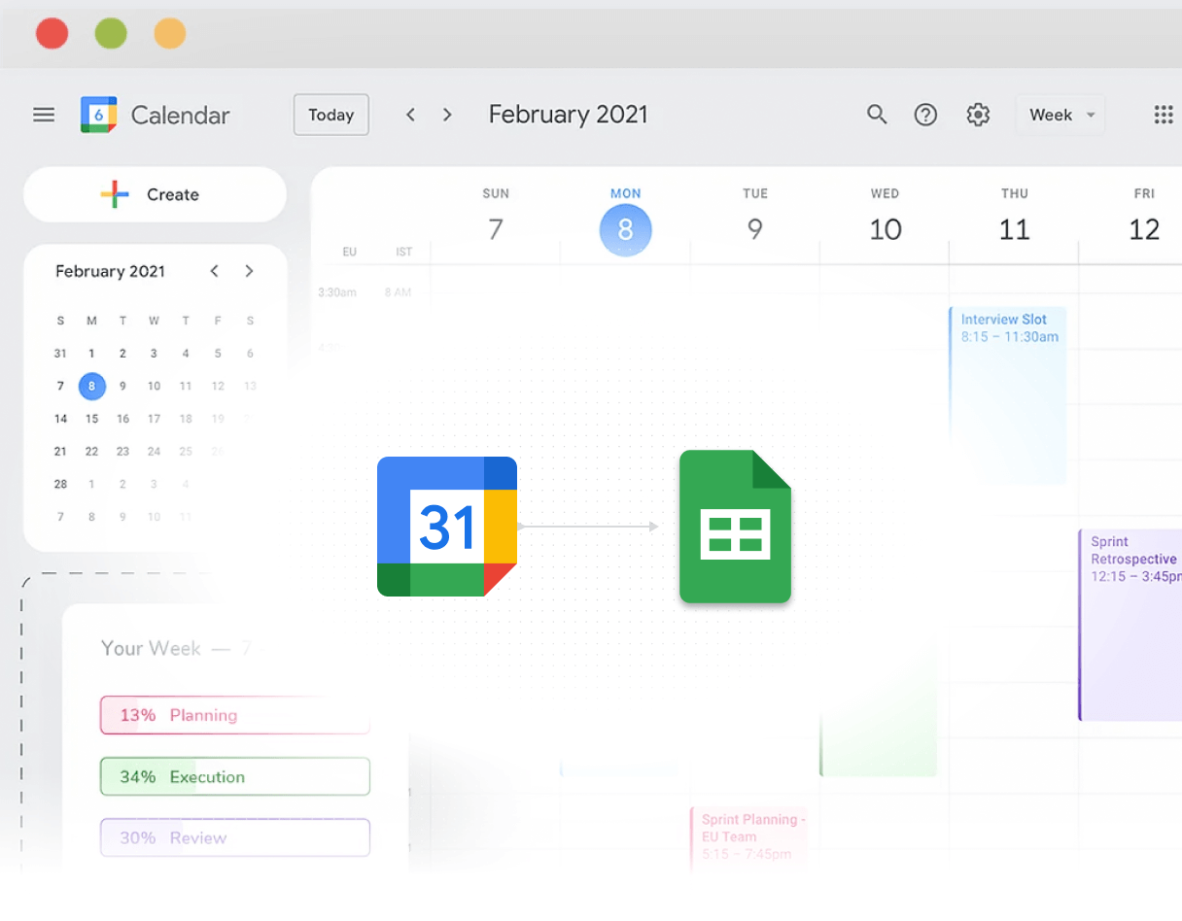This screenshot has width=1182, height=921.
Task: Expand the Week view dropdown
Action: (x=1060, y=115)
